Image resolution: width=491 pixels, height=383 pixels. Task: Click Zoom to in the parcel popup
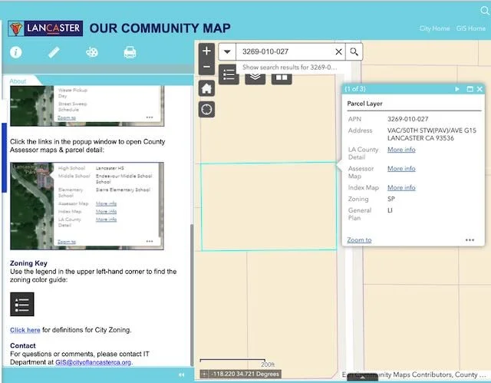[359, 240]
